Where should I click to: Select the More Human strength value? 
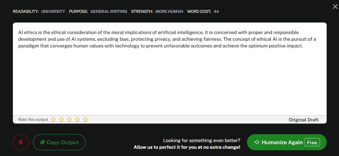click(169, 12)
